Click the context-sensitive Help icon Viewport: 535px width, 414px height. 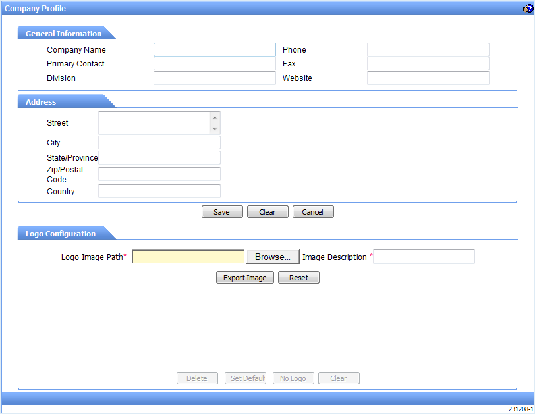tap(526, 8)
